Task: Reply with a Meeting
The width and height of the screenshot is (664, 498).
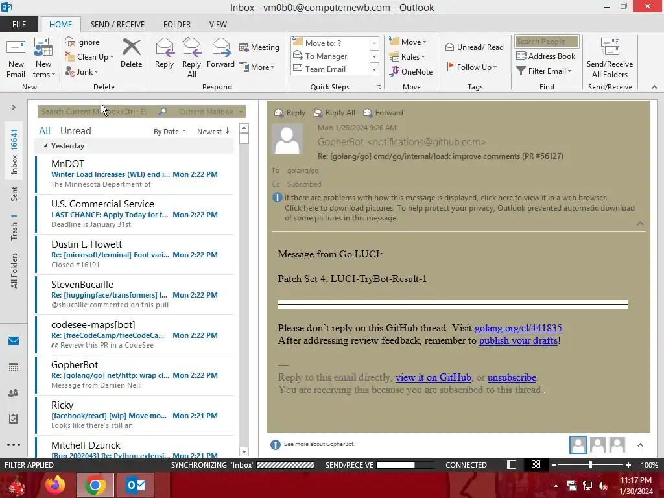Action: pos(259,47)
